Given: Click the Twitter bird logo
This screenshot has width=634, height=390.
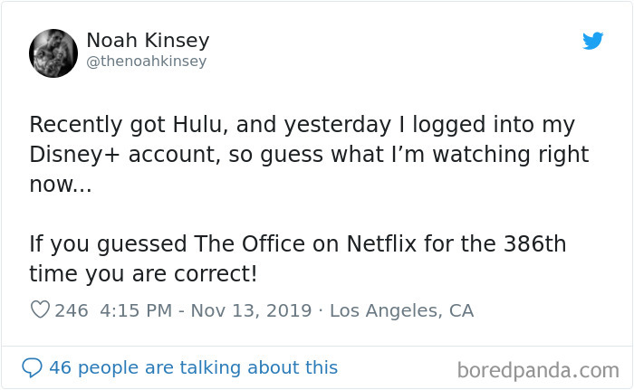Looking at the screenshot, I should (x=592, y=41).
